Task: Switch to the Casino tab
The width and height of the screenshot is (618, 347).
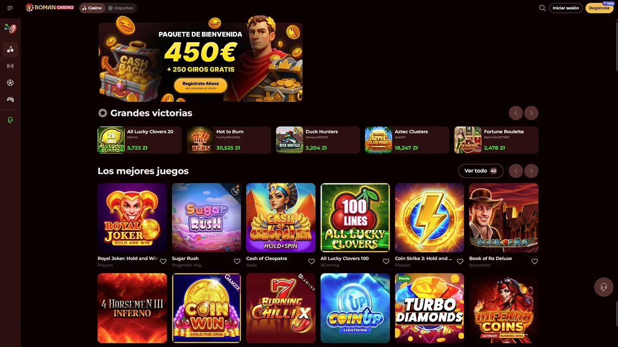Action: pyautogui.click(x=92, y=8)
